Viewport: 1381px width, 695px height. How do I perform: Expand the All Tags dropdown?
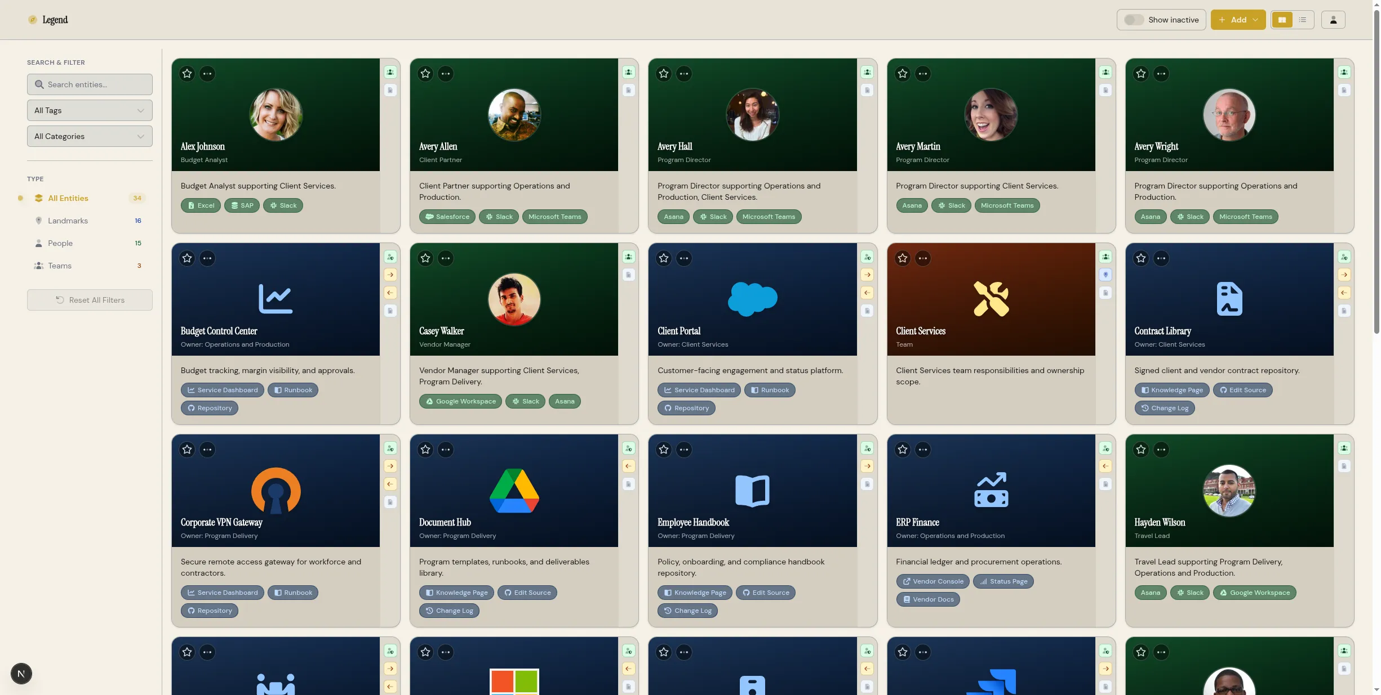[90, 110]
